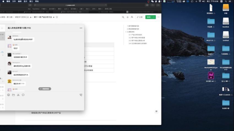Open the Apple menu
Screen dimensions: 234x131
click(x=3, y=1)
